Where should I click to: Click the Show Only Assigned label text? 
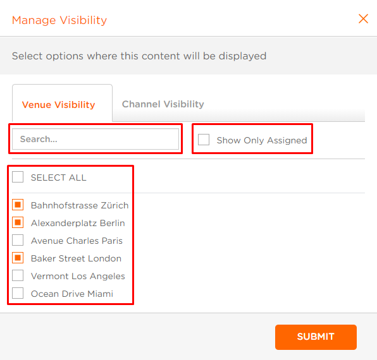pyautogui.click(x=262, y=140)
